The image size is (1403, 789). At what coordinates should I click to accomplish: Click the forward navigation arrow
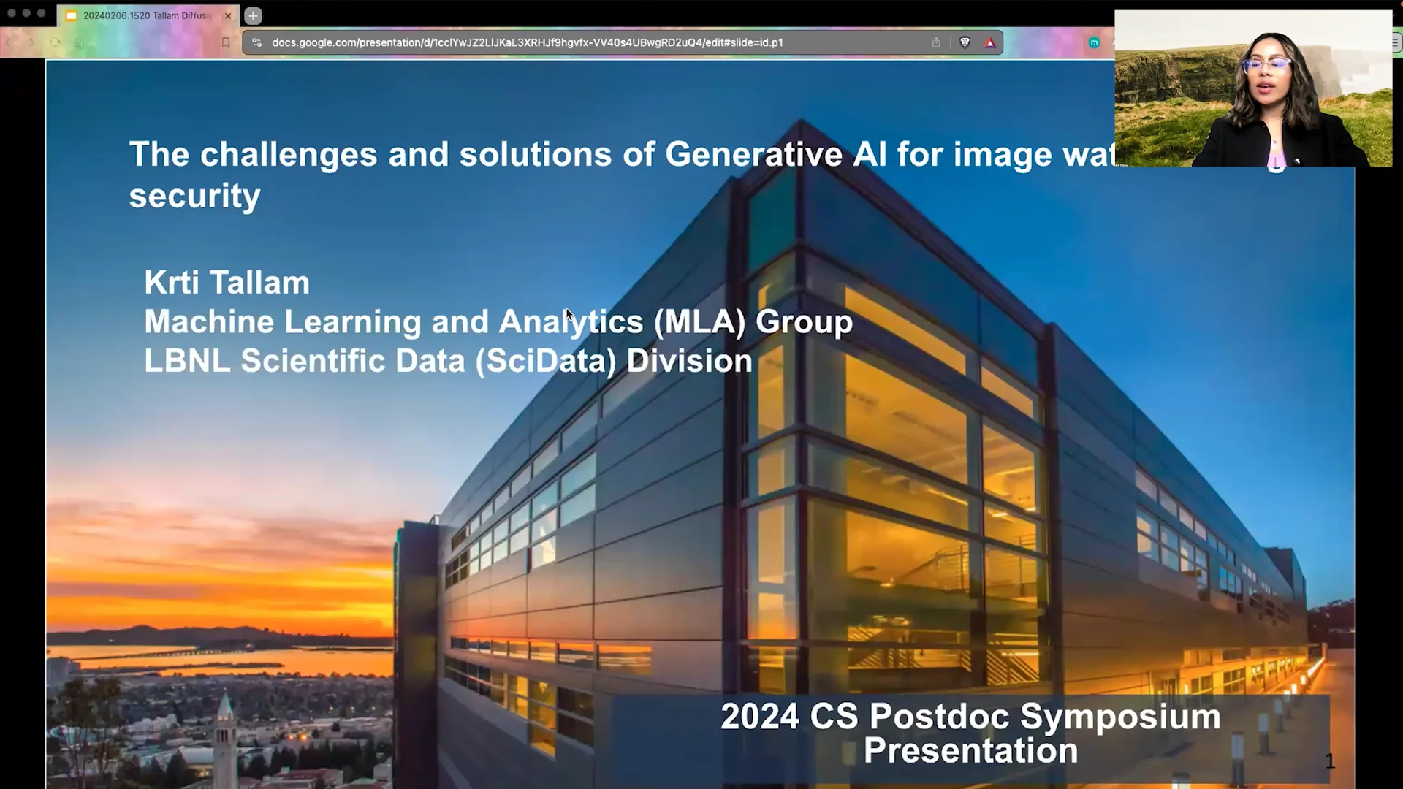tap(31, 42)
